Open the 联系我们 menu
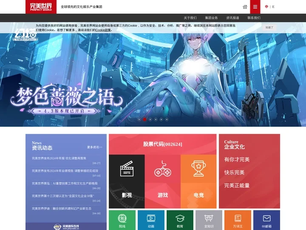This screenshot has width=306, height=230. click(x=254, y=18)
